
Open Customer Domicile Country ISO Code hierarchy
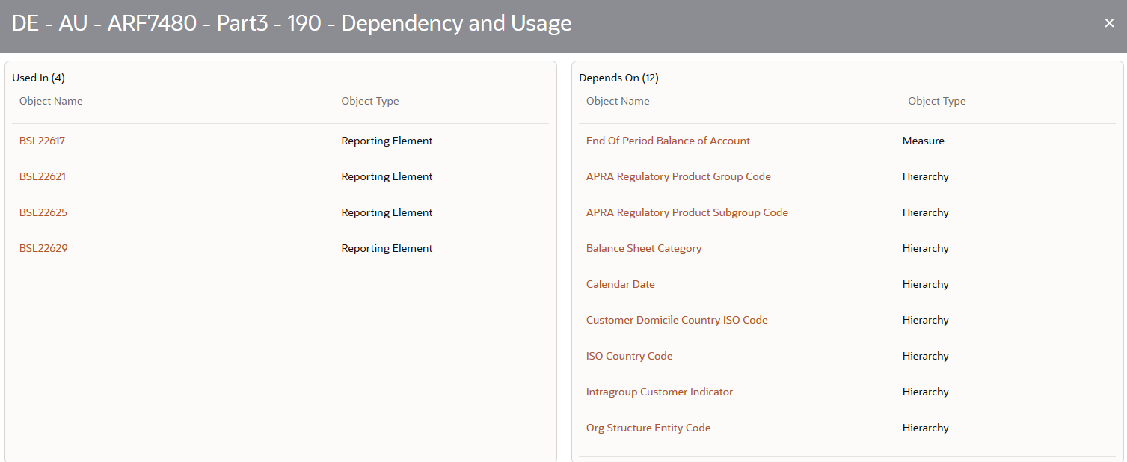(x=676, y=319)
